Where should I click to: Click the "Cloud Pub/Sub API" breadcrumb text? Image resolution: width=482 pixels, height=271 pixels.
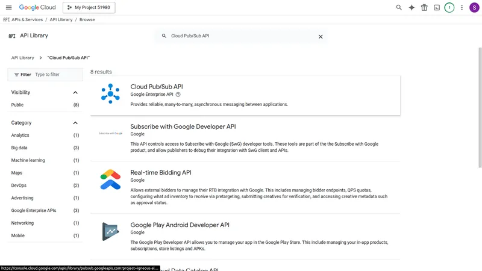coord(69,58)
